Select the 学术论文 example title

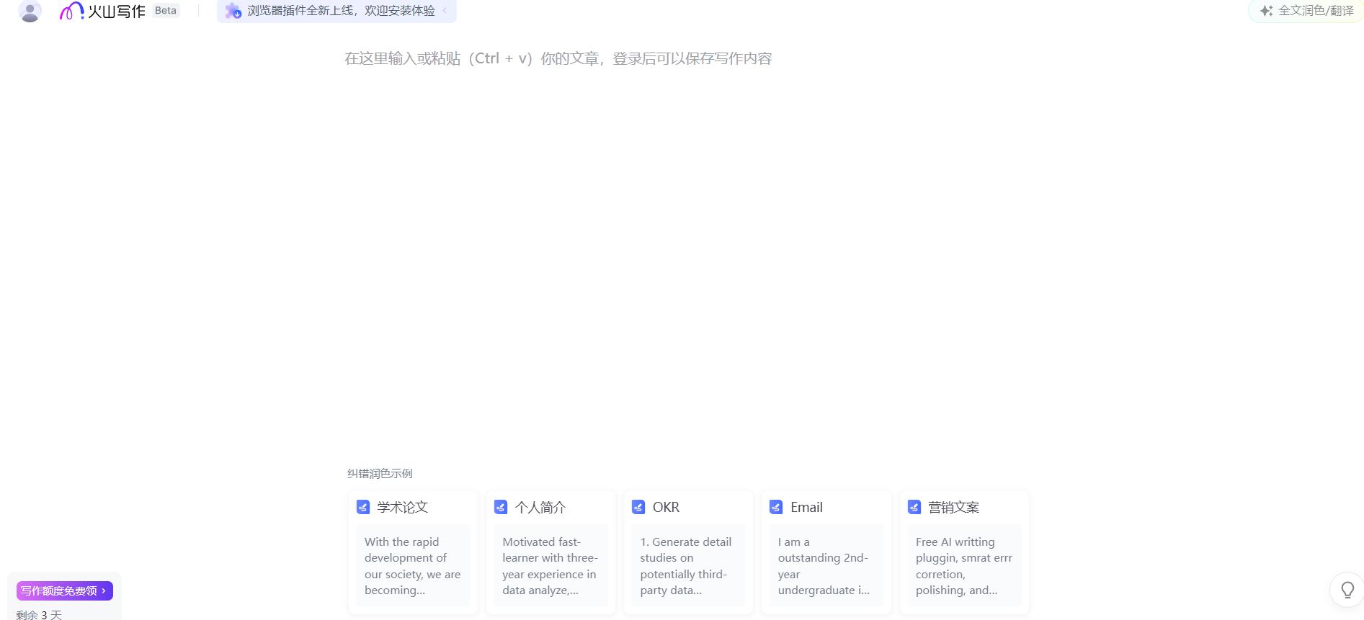[402, 507]
